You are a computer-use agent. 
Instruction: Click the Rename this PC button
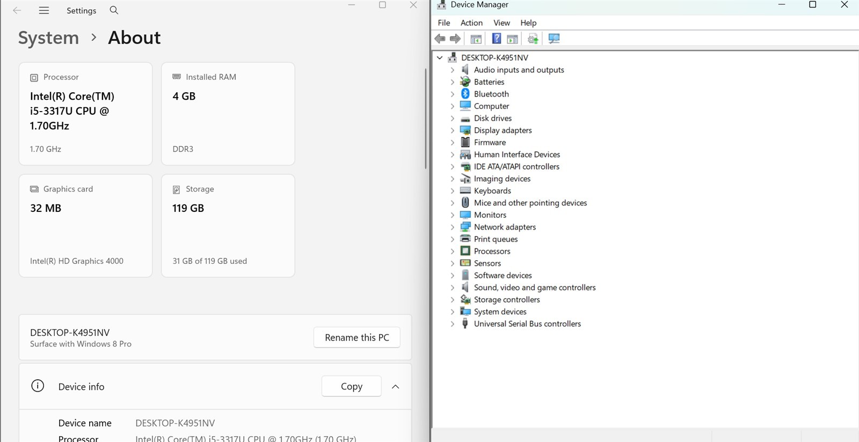point(357,337)
